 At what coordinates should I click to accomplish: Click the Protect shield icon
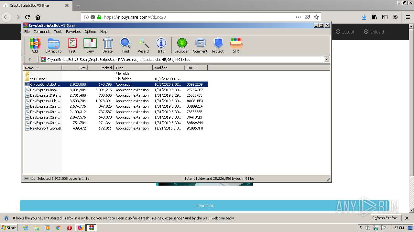coord(218,45)
